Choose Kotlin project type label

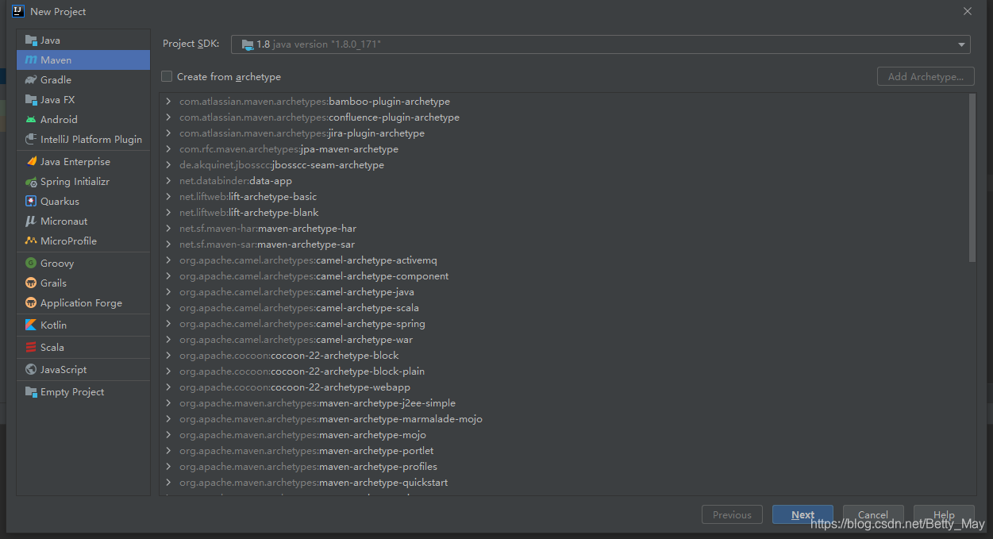click(x=53, y=325)
